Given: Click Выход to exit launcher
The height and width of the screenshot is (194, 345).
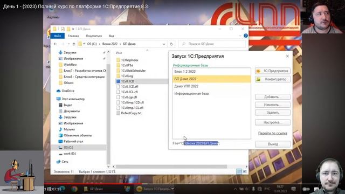Looking at the screenshot, I should click(273, 144).
